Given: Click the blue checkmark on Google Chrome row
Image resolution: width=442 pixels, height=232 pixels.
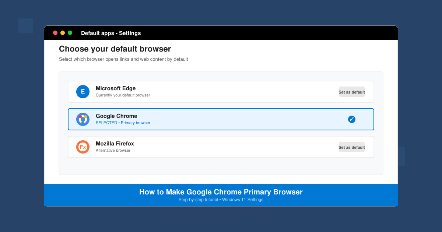Looking at the screenshot, I should pyautogui.click(x=352, y=119).
